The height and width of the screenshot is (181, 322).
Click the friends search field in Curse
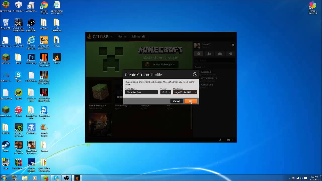click(215, 60)
